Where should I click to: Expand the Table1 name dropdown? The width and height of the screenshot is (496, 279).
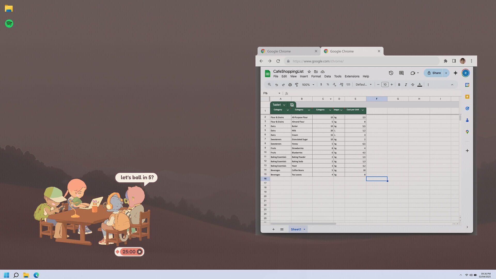pos(284,105)
